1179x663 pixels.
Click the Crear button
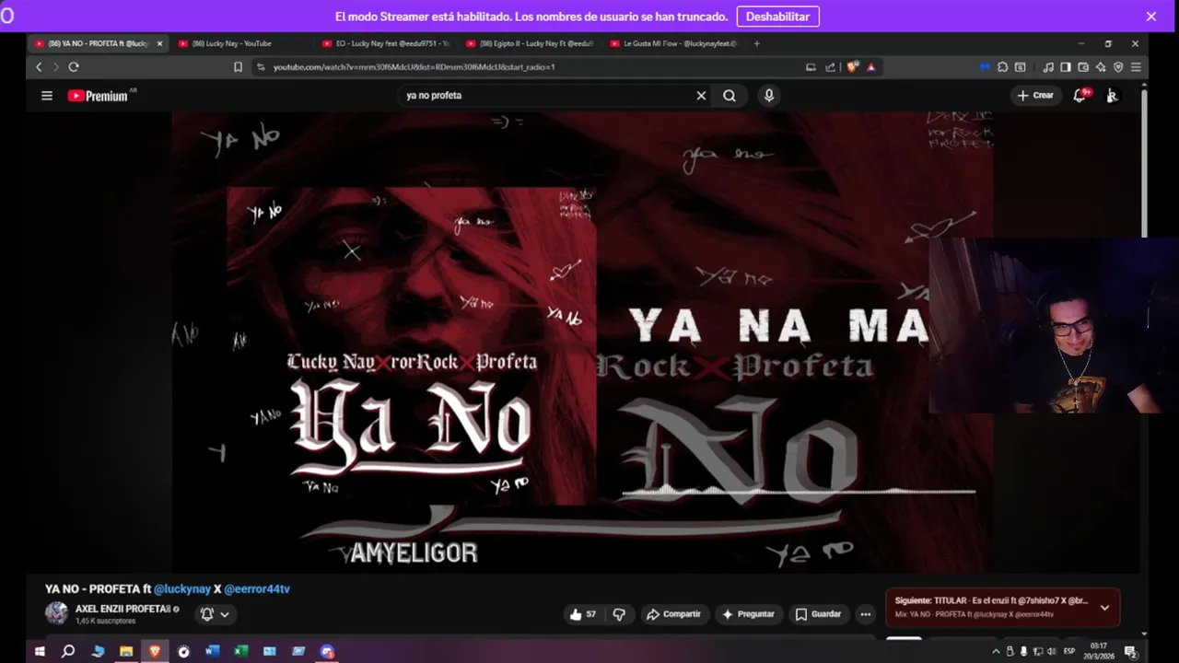click(x=1036, y=95)
